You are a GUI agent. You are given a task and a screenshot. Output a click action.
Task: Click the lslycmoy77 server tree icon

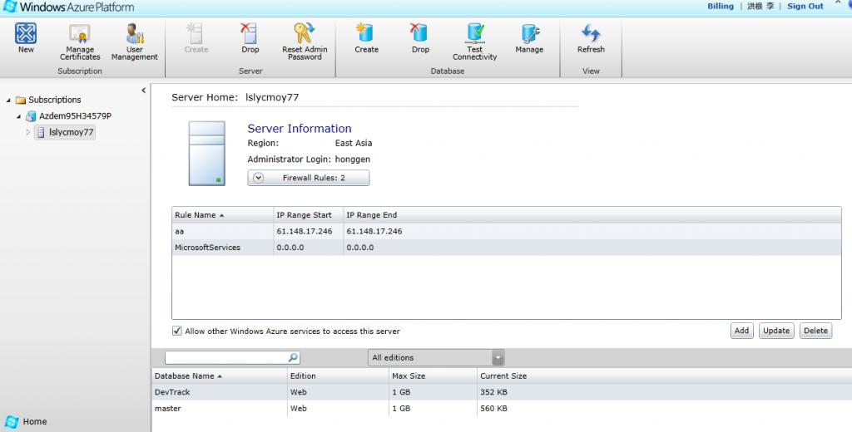pos(41,132)
